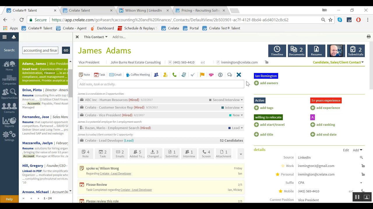Edit the search box text
Viewport: 373px width, 209px height.
click(x=40, y=50)
